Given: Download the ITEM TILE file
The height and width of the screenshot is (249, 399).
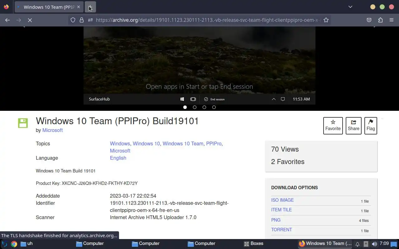Looking at the screenshot, I should pos(281,210).
